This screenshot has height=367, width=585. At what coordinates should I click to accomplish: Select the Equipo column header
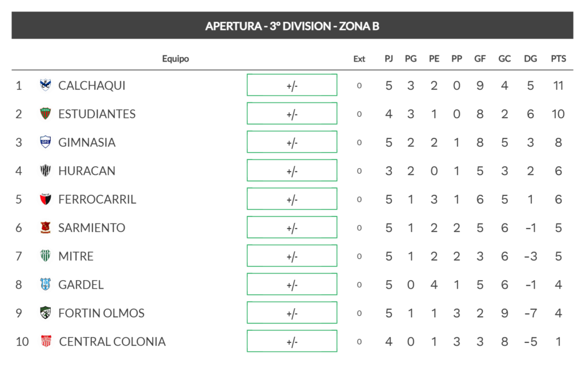click(x=175, y=59)
